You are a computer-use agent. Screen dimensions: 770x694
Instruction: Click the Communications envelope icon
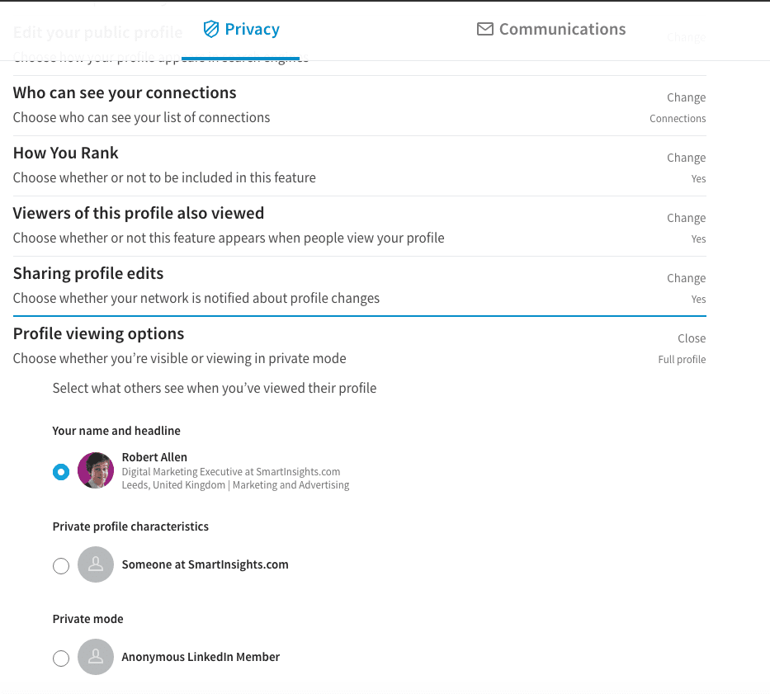(485, 30)
